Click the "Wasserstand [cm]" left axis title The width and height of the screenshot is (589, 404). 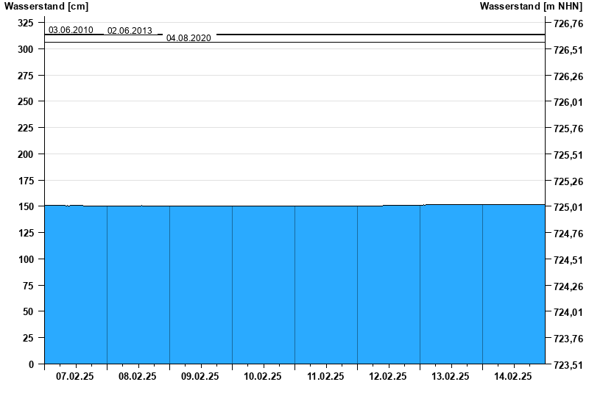click(46, 7)
